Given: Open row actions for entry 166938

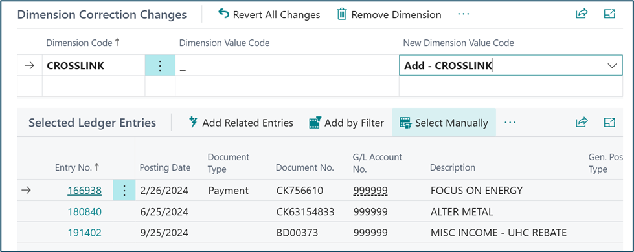Looking at the screenshot, I should click(x=124, y=191).
